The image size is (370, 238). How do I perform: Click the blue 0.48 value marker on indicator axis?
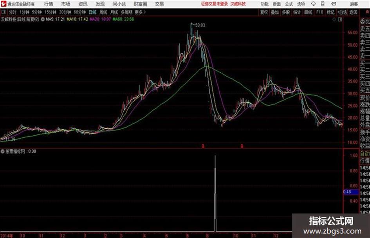click(351, 192)
